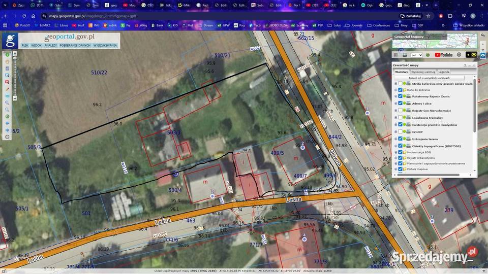Select the pencil drawing tool
This screenshot has width=488, height=274.
7,89
